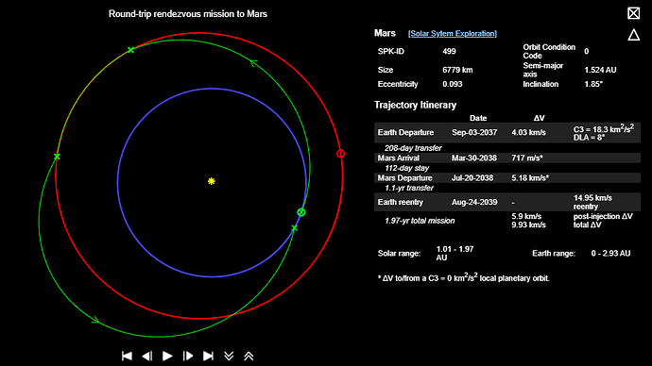Close the viewer with the crossed-box icon
The height and width of the screenshot is (366, 652).
click(x=634, y=13)
